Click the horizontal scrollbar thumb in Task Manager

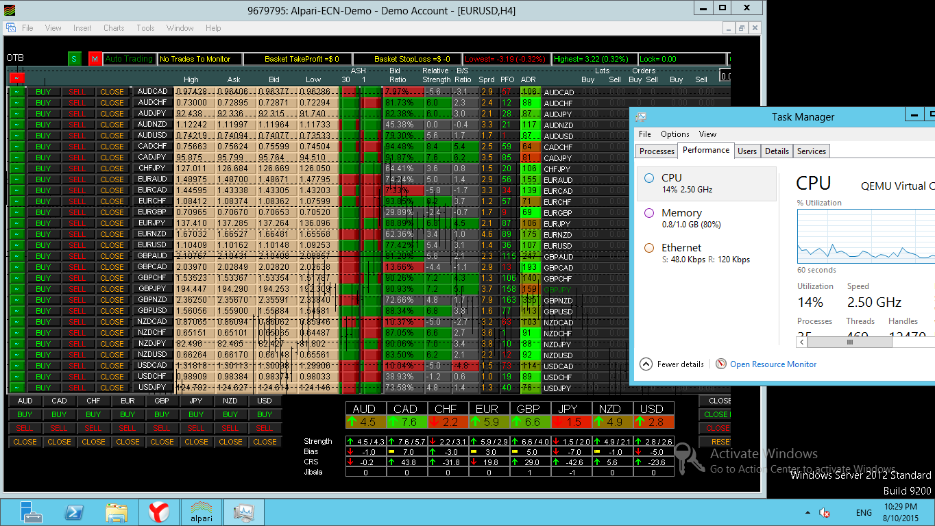click(x=850, y=342)
